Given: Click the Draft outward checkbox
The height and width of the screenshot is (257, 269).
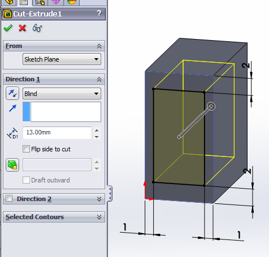Looking at the screenshot, I should pos(26,180).
